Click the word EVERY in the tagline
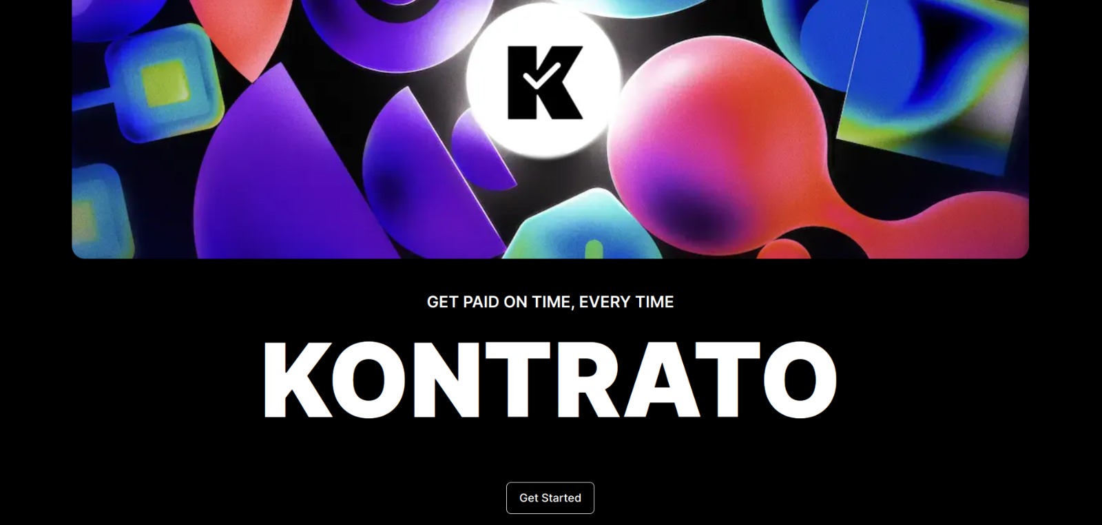Image resolution: width=1102 pixels, height=525 pixels. 602,302
